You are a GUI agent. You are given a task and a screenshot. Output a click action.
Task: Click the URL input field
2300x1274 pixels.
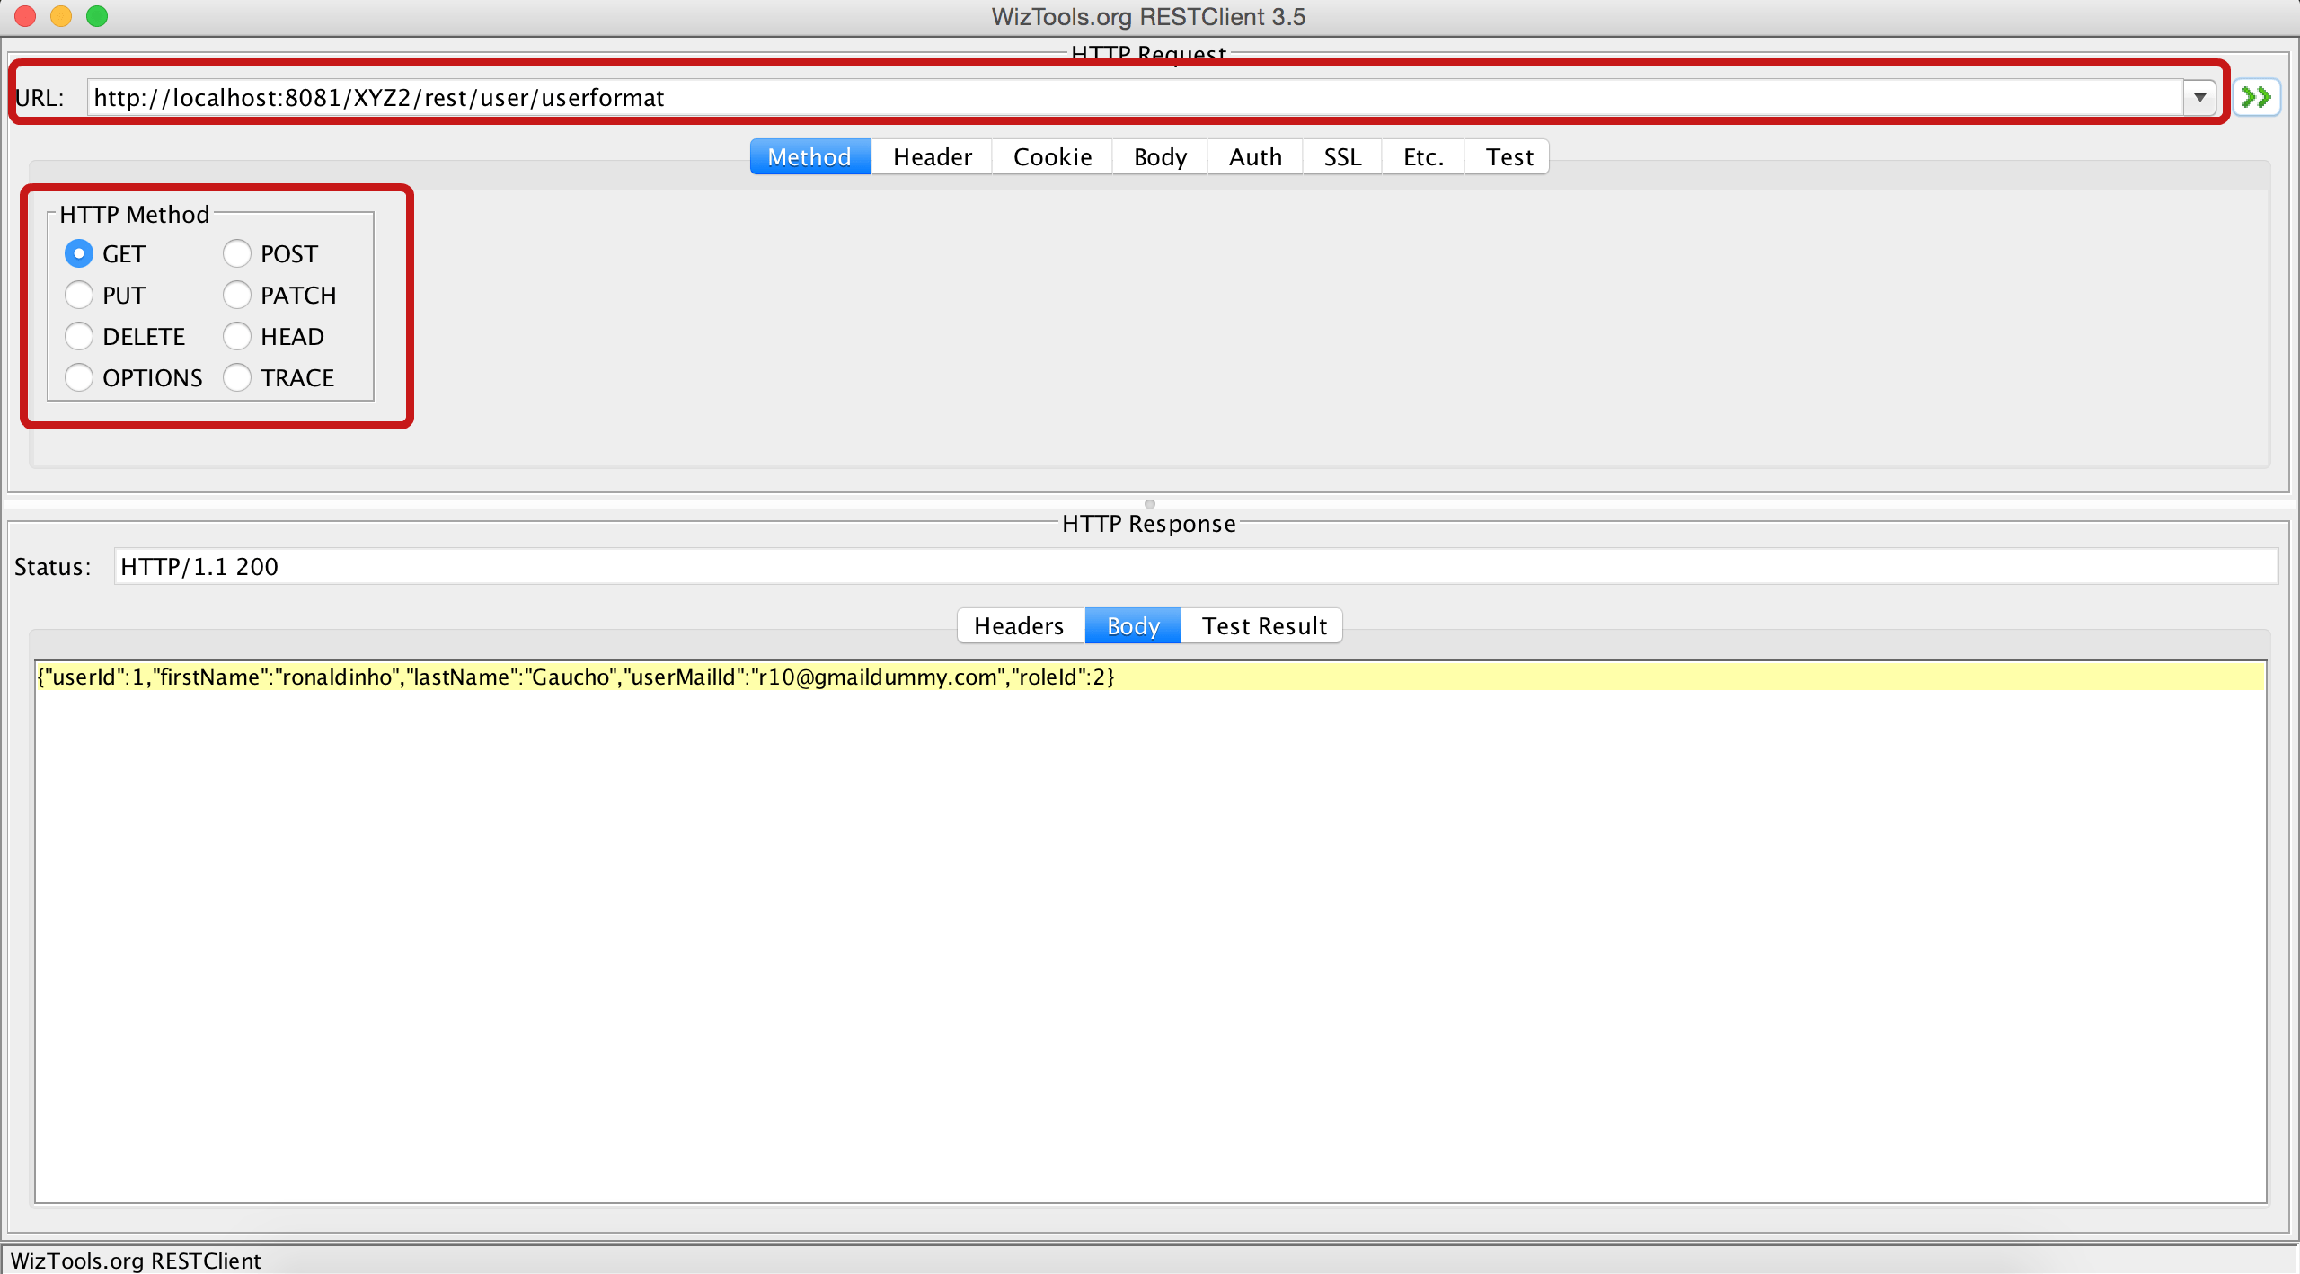[1078, 97]
